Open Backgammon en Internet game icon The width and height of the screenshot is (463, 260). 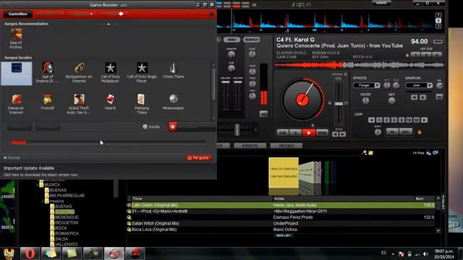[79, 72]
